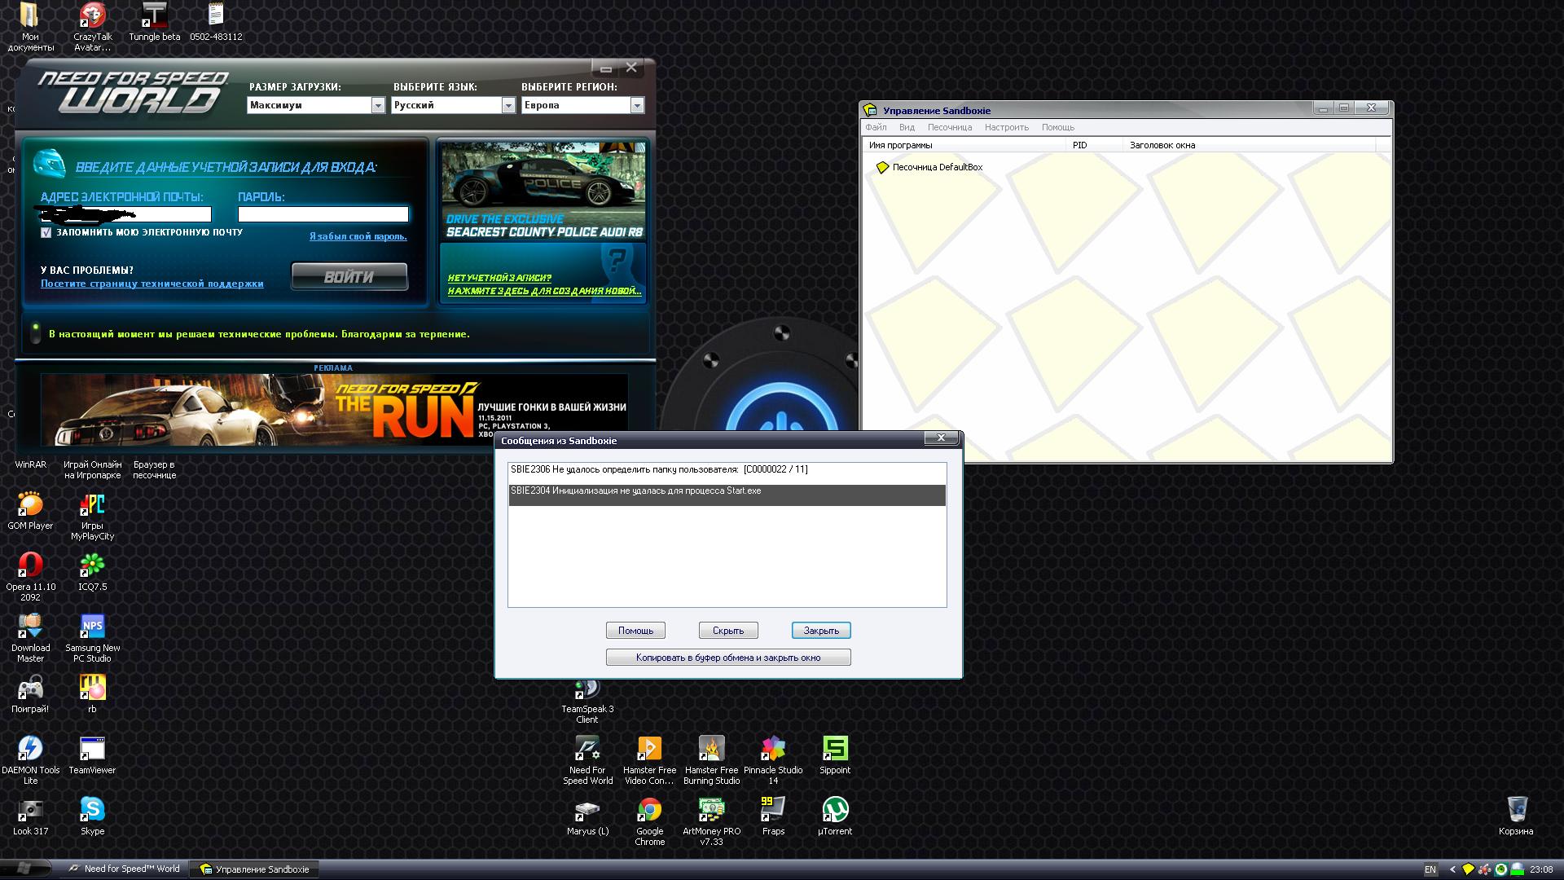The width and height of the screenshot is (1564, 880).
Task: Toggle remember my email checkbox
Action: tap(46, 232)
